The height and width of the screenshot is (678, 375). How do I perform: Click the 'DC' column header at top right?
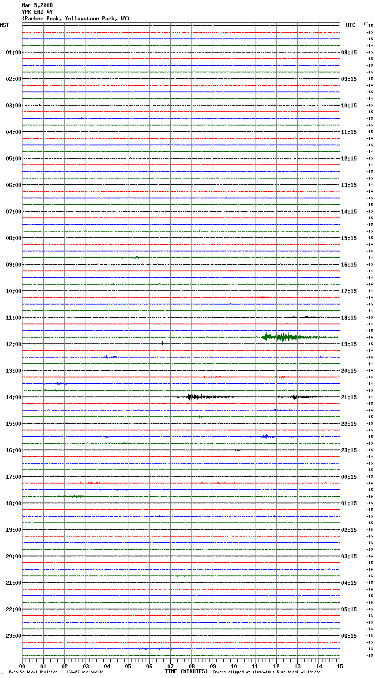(366, 24)
